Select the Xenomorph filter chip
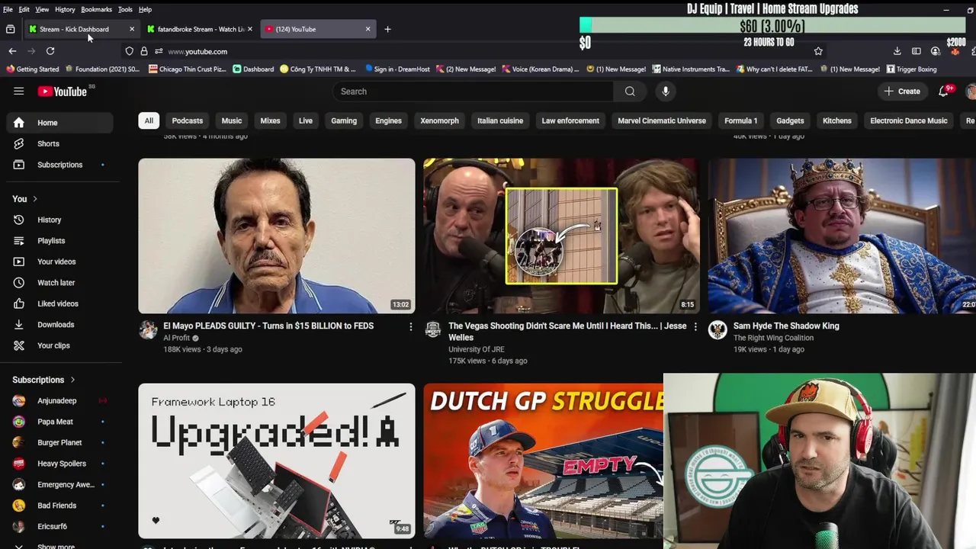 (440, 120)
